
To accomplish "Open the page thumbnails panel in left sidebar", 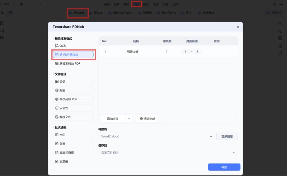I will 2,23.
